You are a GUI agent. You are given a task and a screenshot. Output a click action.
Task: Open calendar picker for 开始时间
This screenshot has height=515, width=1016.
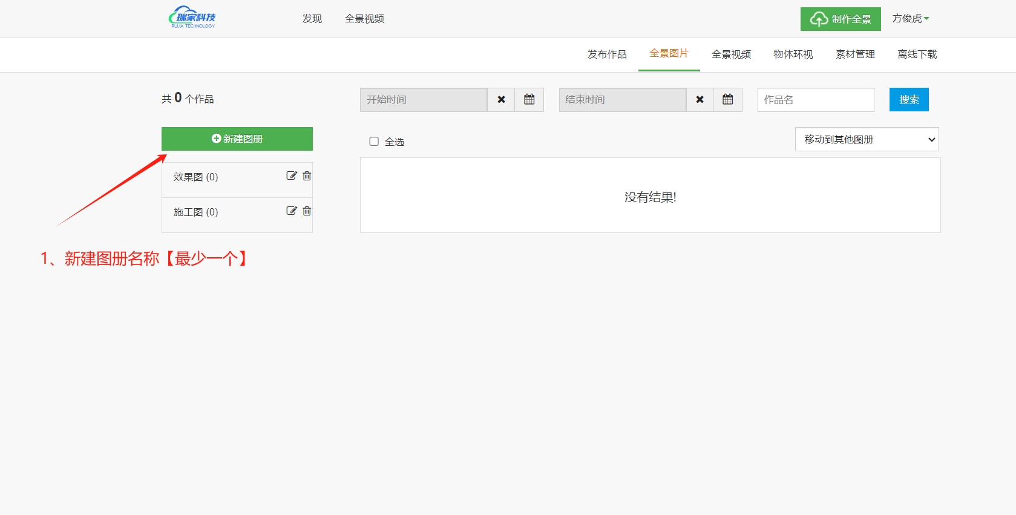click(x=529, y=100)
